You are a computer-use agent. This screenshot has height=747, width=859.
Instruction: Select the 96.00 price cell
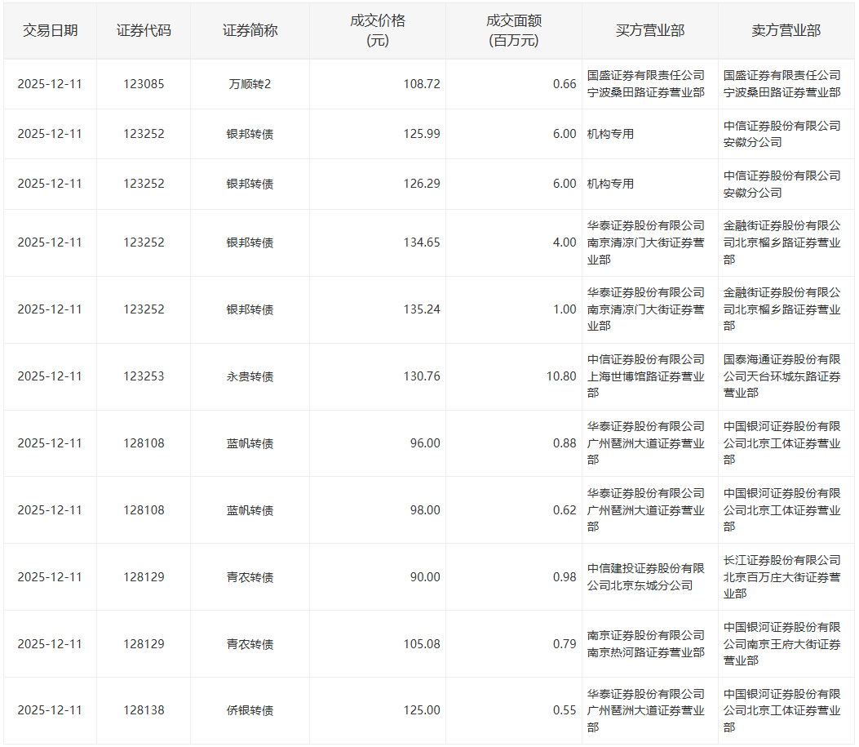[424, 443]
